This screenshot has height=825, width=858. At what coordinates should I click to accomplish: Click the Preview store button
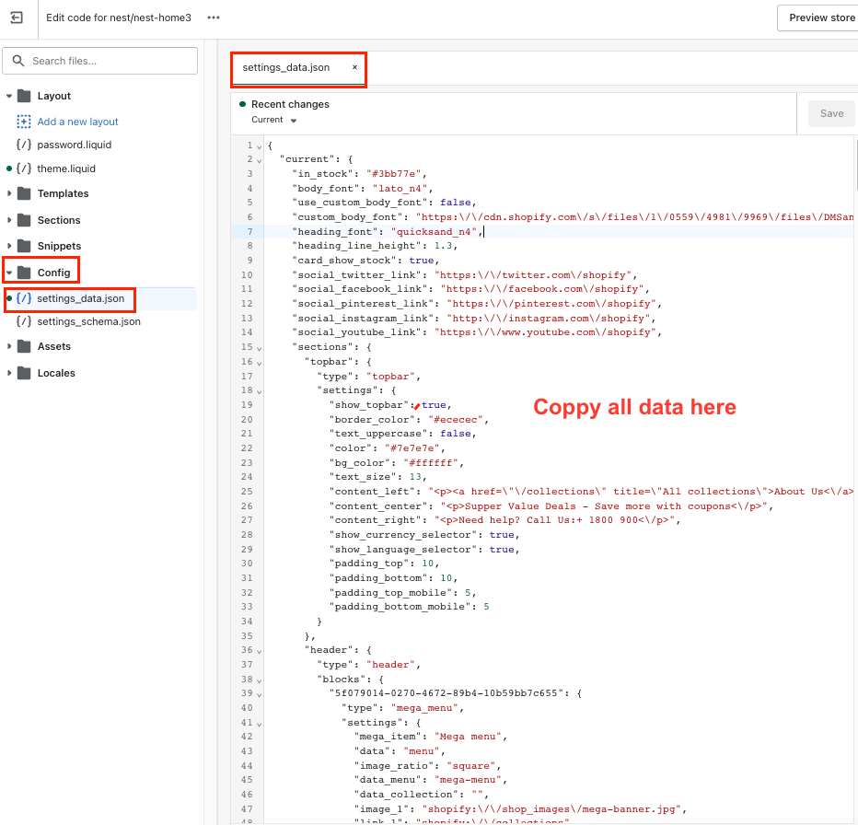click(x=819, y=18)
